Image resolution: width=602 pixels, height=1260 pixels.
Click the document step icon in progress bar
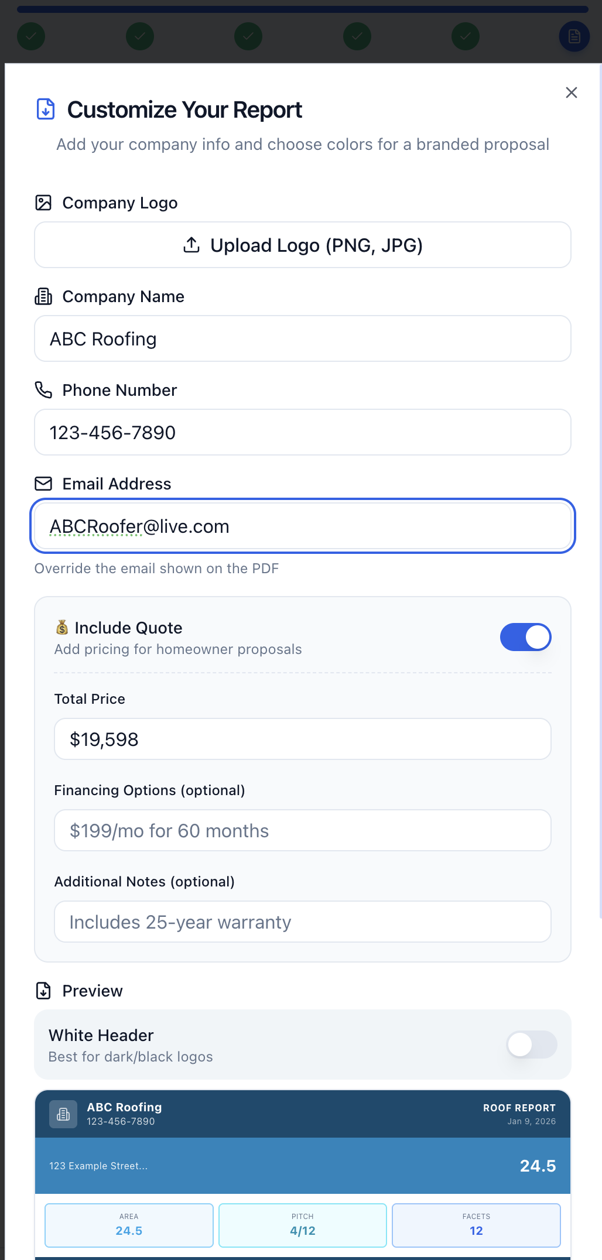tap(574, 36)
